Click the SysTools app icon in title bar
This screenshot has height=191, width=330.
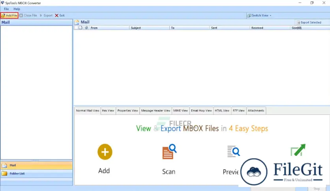2,3
